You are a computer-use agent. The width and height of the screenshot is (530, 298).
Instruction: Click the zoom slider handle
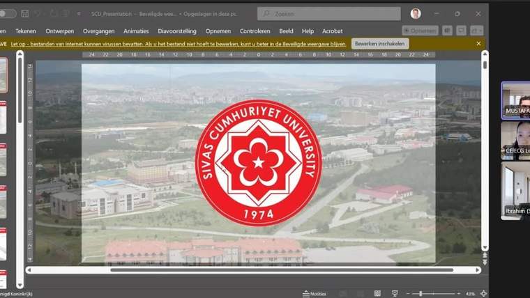(x=421, y=294)
